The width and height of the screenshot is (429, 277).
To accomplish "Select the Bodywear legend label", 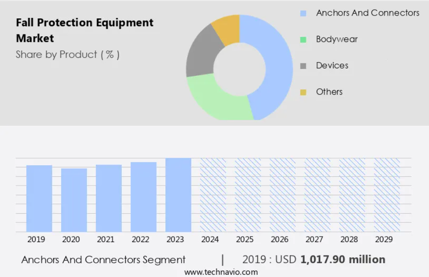I will (x=337, y=39).
